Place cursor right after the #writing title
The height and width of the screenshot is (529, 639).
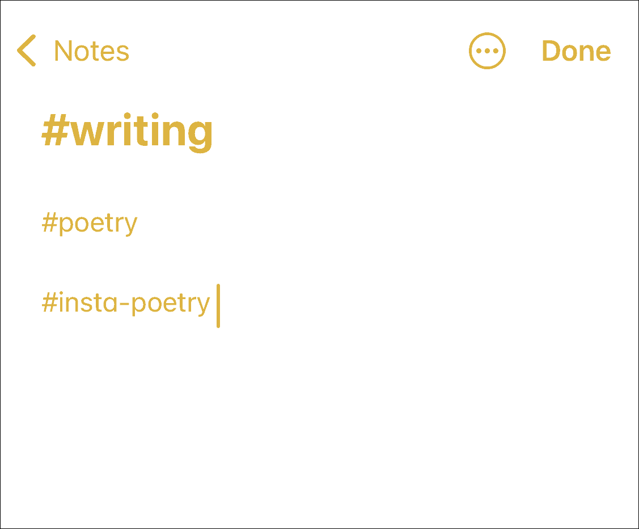point(215,132)
